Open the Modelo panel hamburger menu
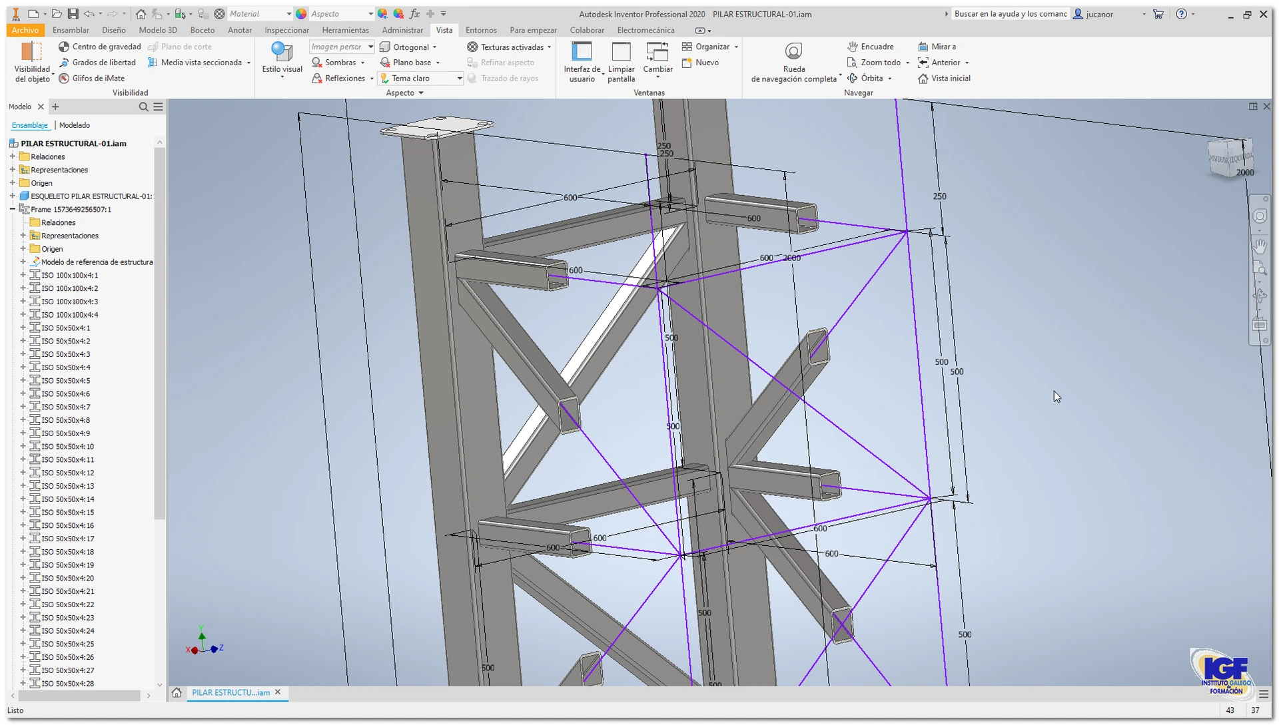Viewport: 1279px width, 725px height. [x=159, y=107]
